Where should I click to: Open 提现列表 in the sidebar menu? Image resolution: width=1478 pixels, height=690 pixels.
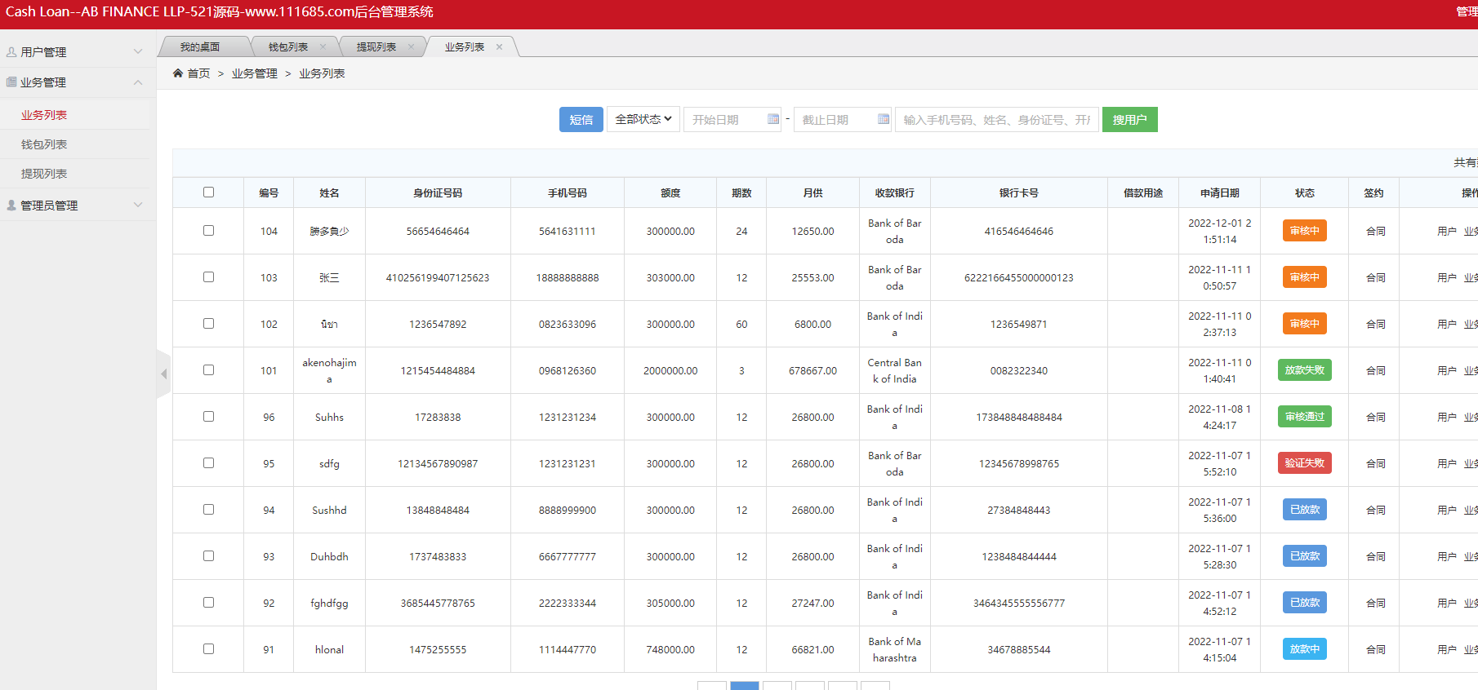click(x=44, y=174)
